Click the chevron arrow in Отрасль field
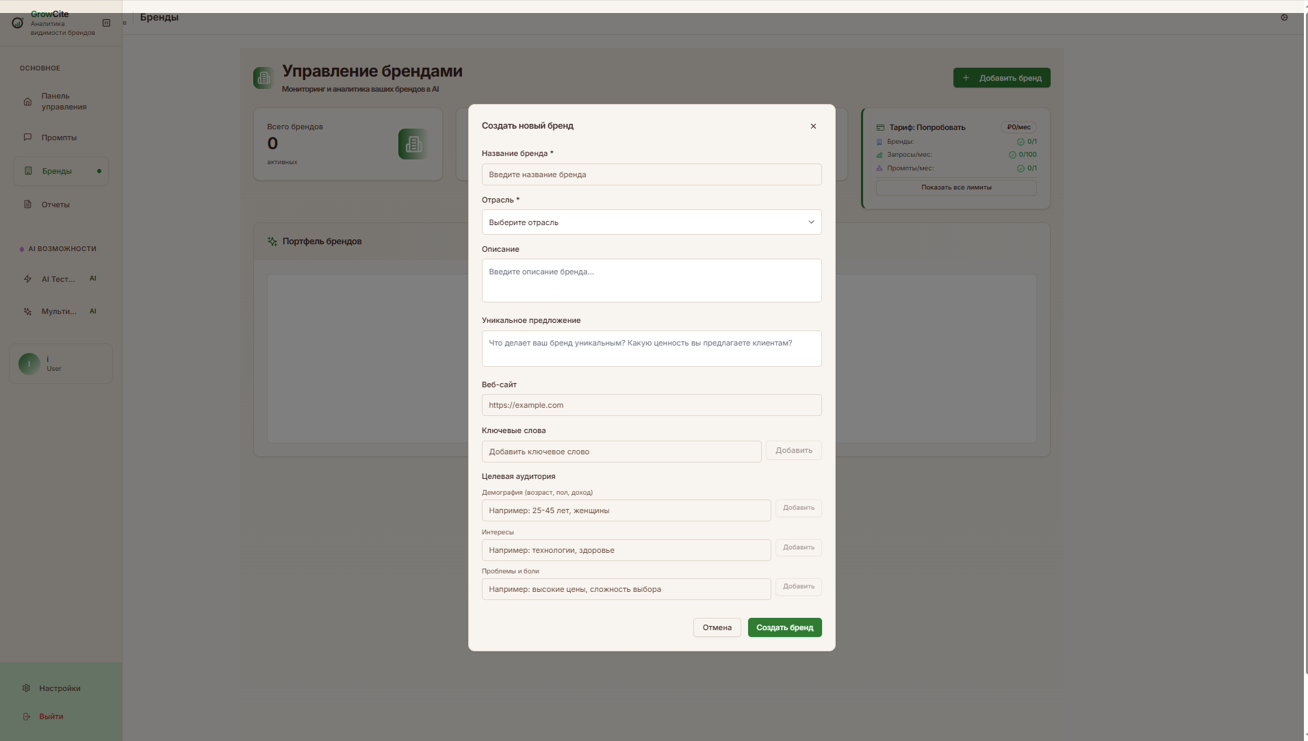 [811, 222]
